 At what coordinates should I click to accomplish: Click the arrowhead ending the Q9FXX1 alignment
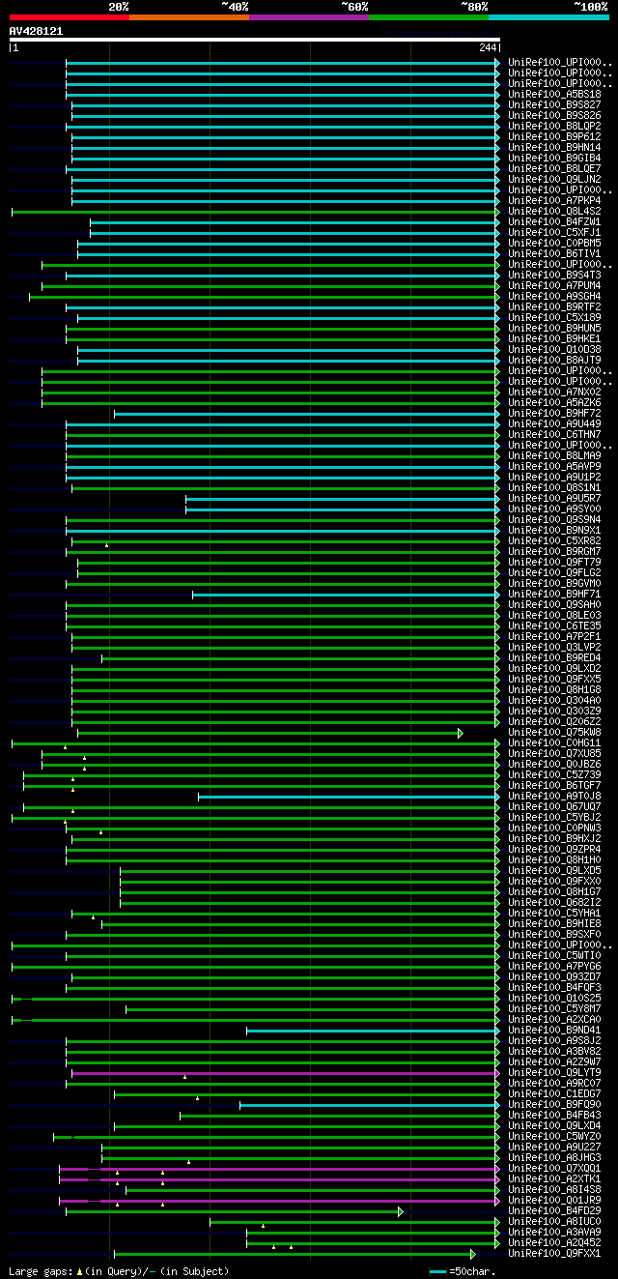pos(473,1254)
